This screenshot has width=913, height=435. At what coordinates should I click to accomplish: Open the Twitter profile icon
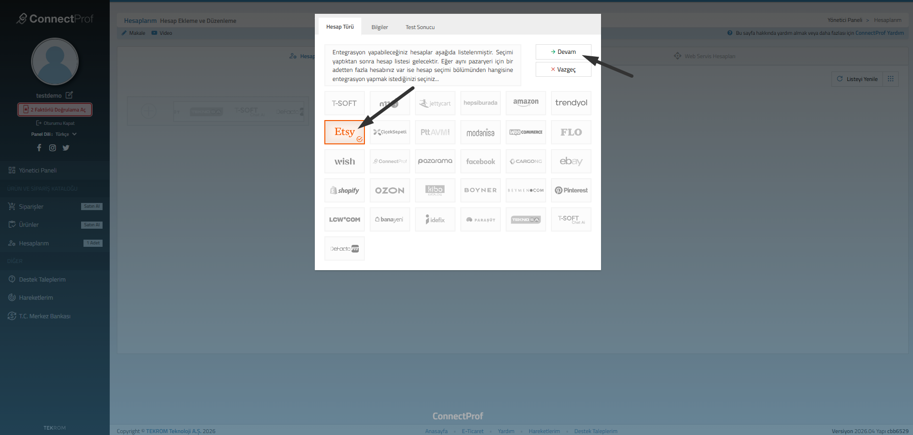click(x=66, y=148)
